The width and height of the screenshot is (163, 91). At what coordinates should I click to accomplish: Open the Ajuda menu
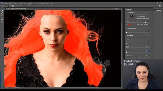point(52,3)
